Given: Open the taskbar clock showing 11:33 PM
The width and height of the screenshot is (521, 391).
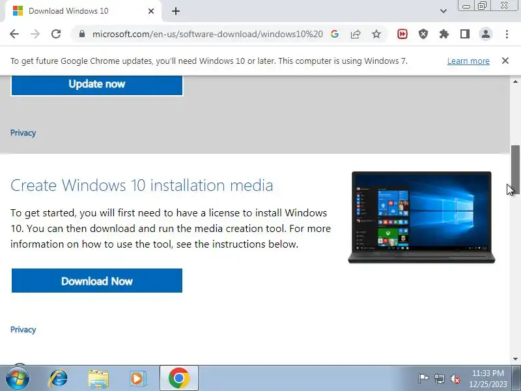Looking at the screenshot, I should tap(488, 379).
